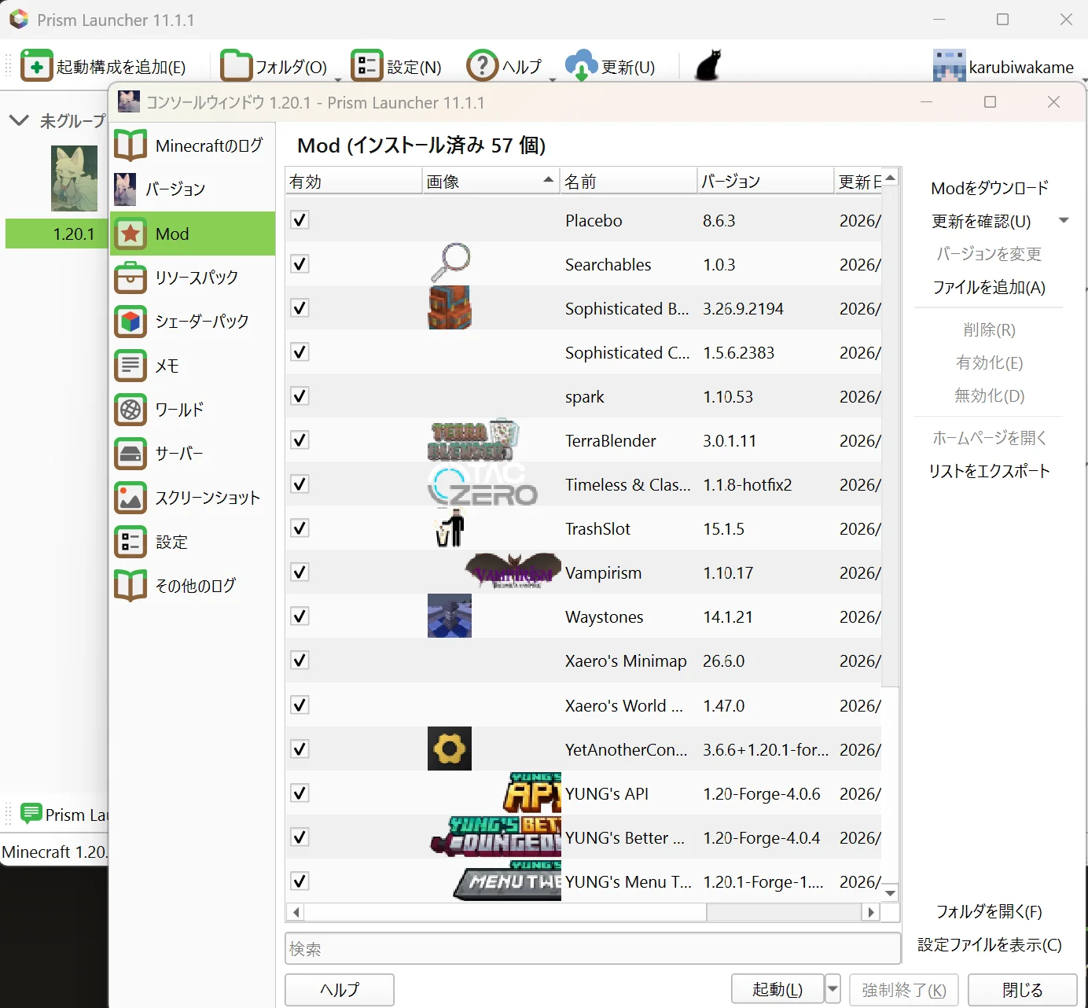Image resolution: width=1088 pixels, height=1008 pixels.
Task: Open the notes (メモ) sidebar icon
Action: click(130, 366)
